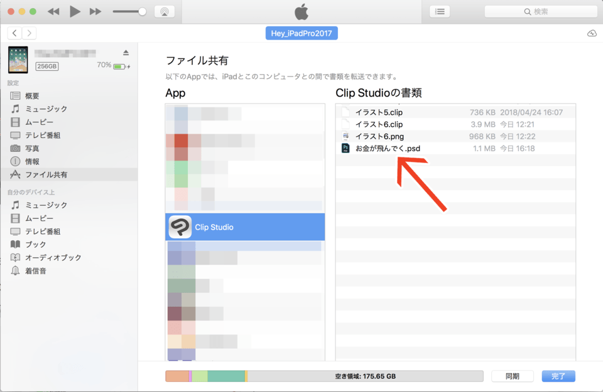
Task: Open 概要 in the sidebar
Action: tap(32, 96)
